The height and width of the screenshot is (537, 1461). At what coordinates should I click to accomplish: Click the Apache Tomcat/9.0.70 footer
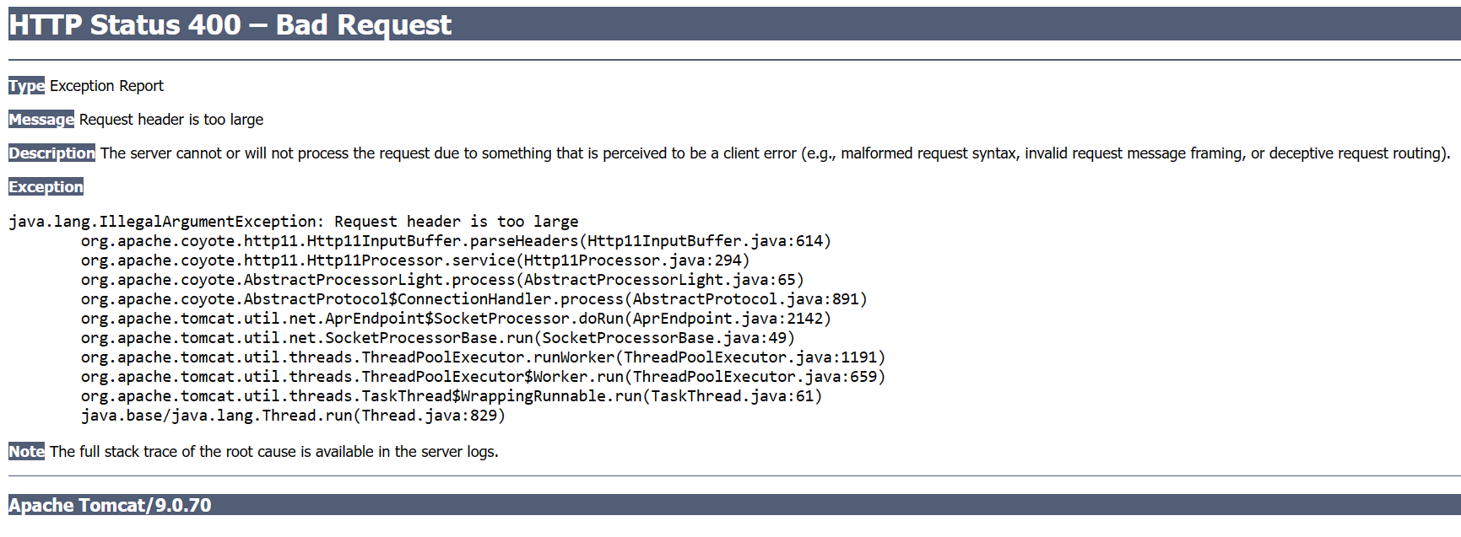click(x=110, y=505)
